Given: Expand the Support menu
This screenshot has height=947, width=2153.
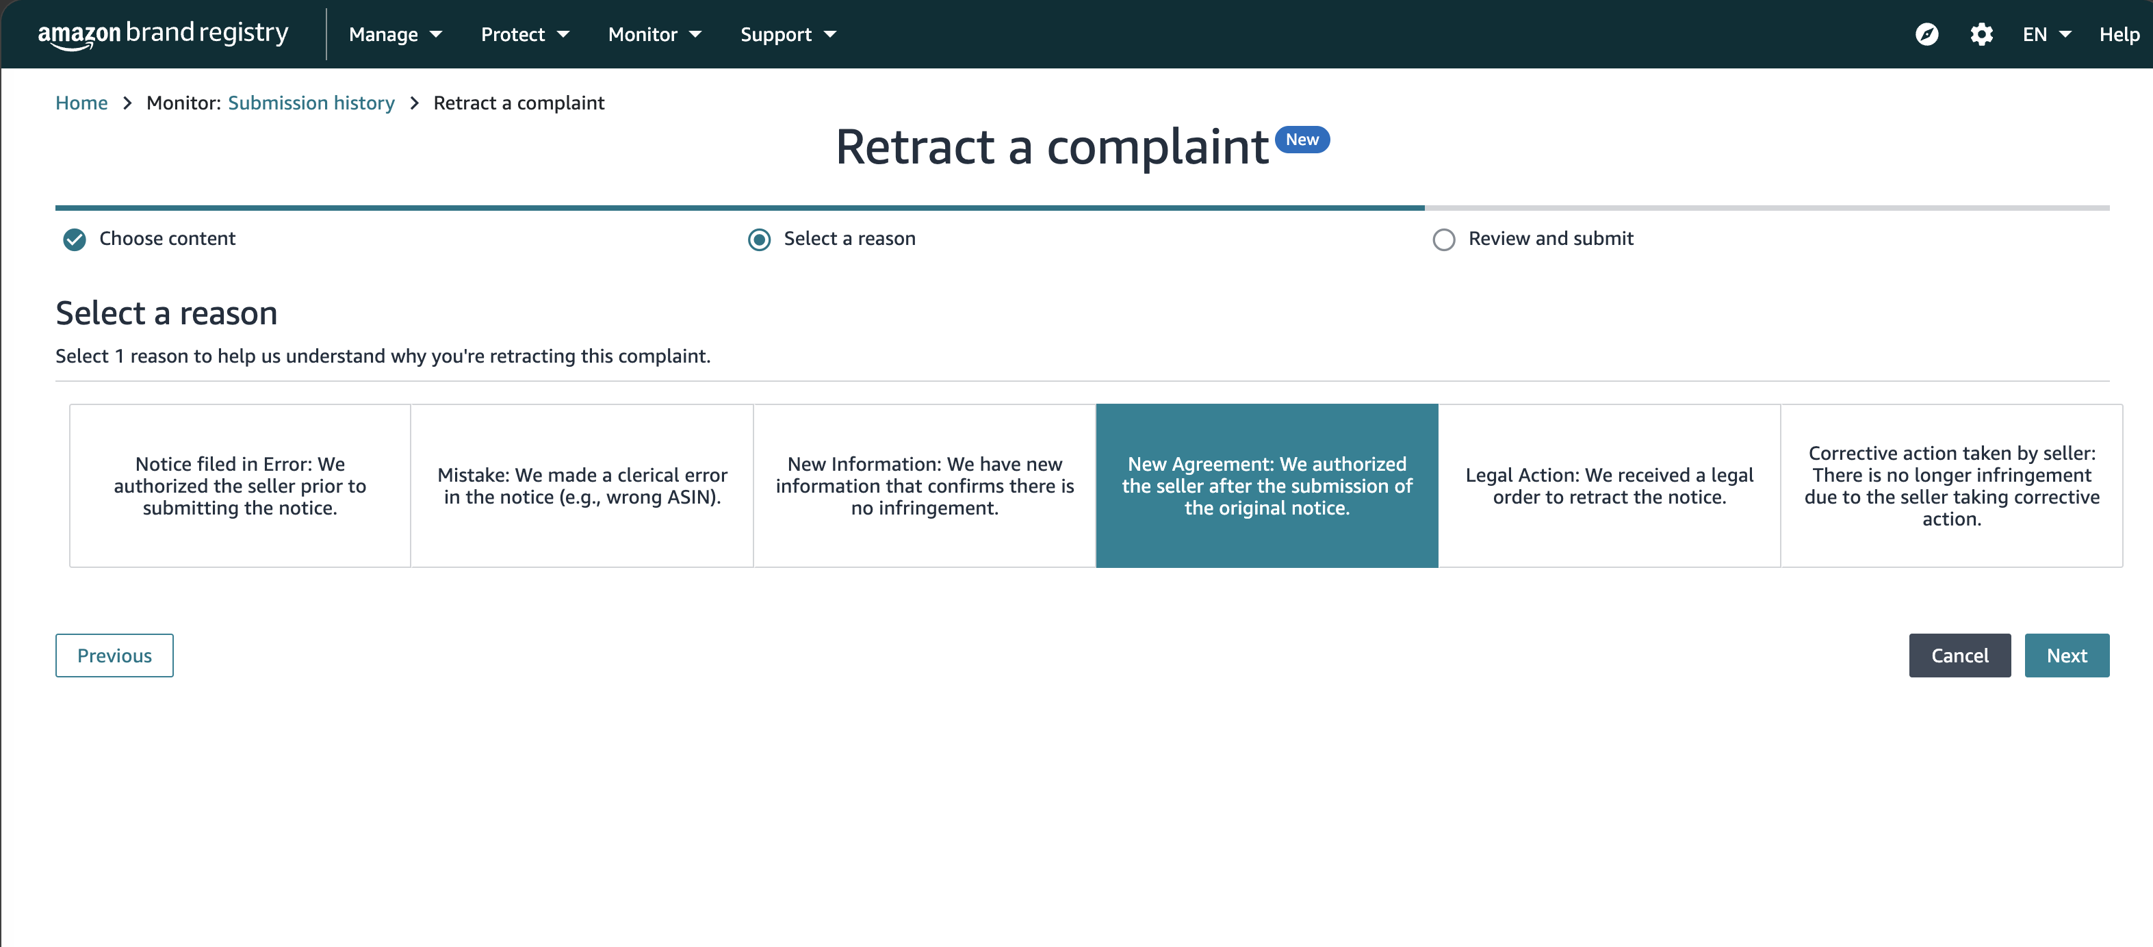Looking at the screenshot, I should [788, 34].
